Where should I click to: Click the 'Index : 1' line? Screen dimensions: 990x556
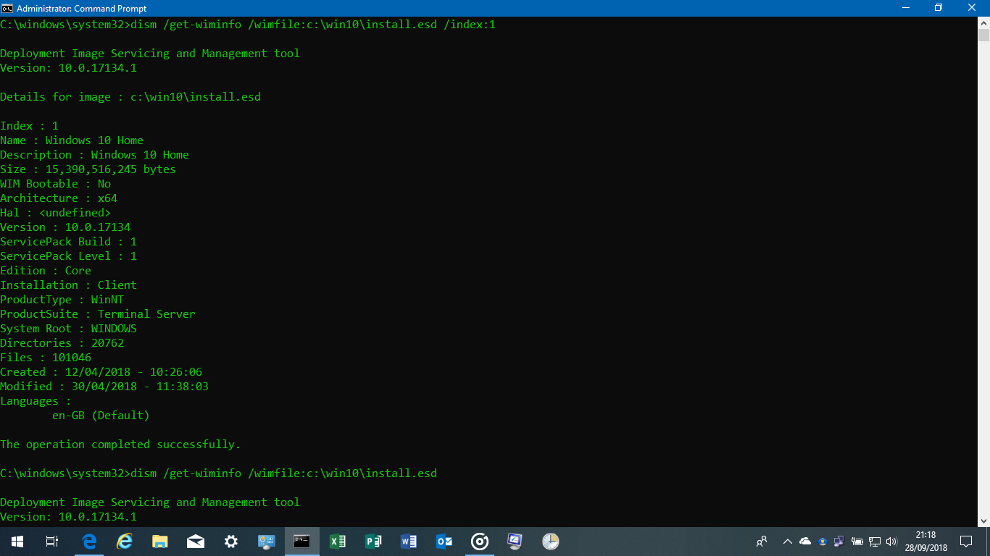[x=29, y=126]
